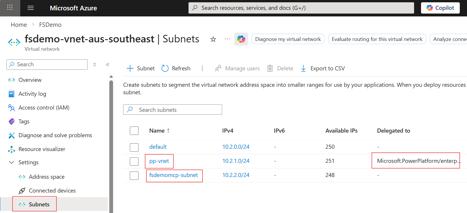Export the subnets to CSV
This screenshot has height=213, width=467.
click(323, 68)
